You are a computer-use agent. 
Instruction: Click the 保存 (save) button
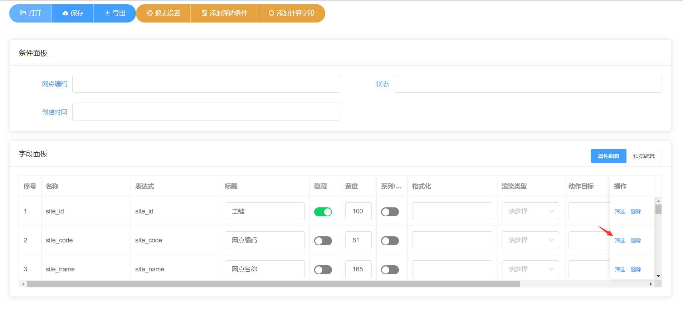click(x=73, y=13)
